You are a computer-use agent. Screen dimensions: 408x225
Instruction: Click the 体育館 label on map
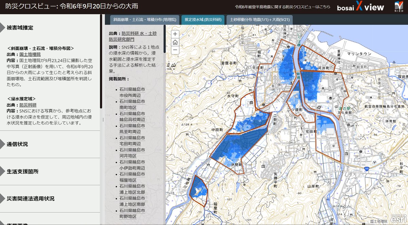pyautogui.click(x=391, y=121)
